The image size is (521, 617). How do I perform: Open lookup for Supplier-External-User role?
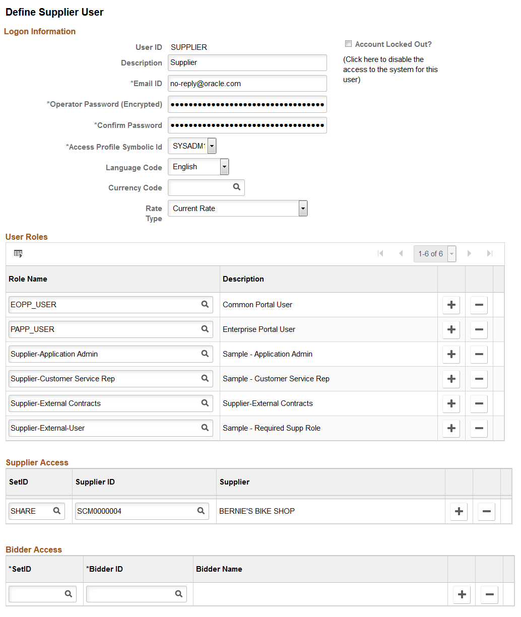[x=205, y=428]
